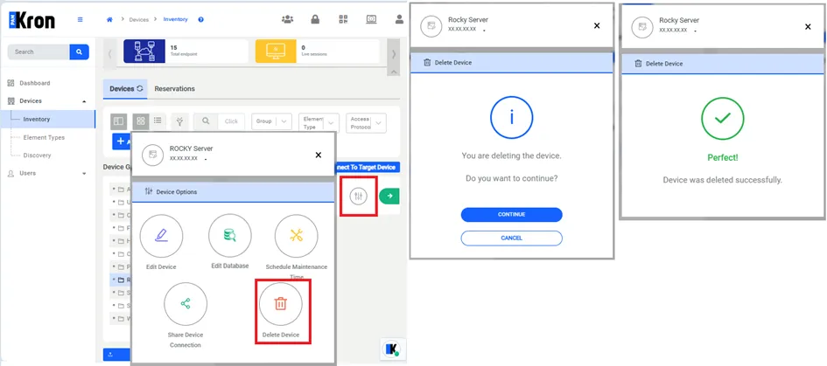Click the Kron chat widget icon
The height and width of the screenshot is (366, 827).
point(393,349)
